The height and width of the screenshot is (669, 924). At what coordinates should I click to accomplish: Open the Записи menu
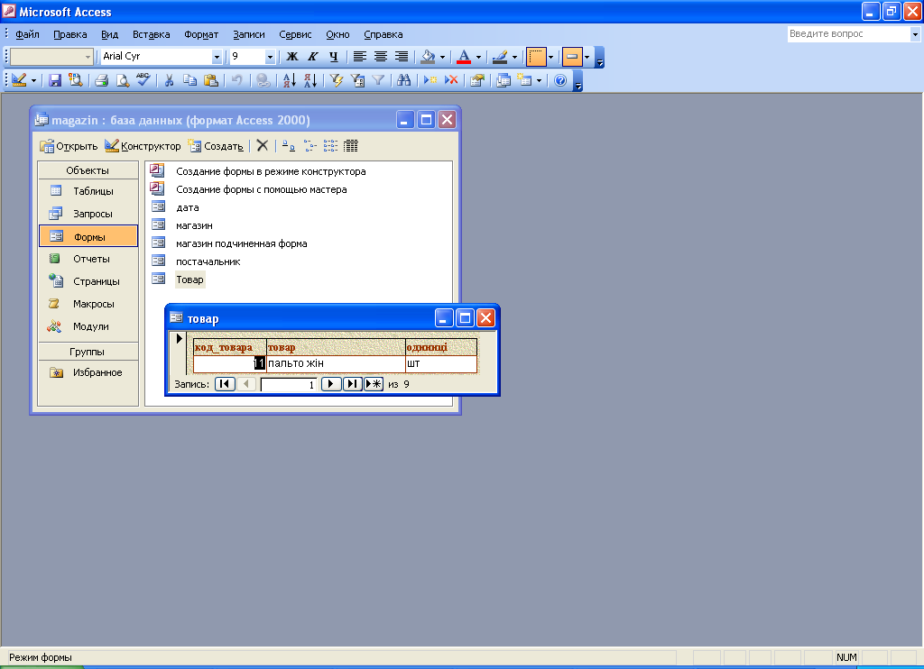tap(249, 34)
